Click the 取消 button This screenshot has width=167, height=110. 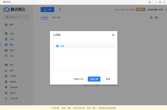108,79
